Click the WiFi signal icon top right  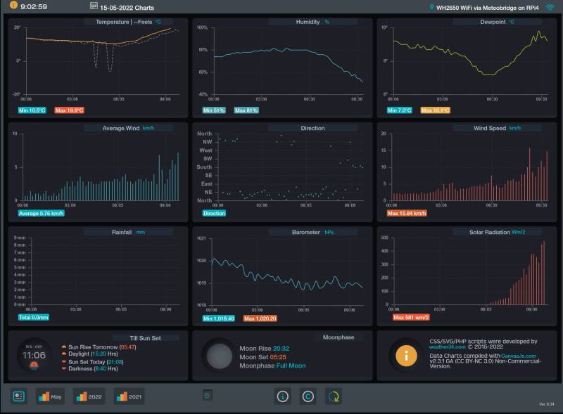(550, 7)
